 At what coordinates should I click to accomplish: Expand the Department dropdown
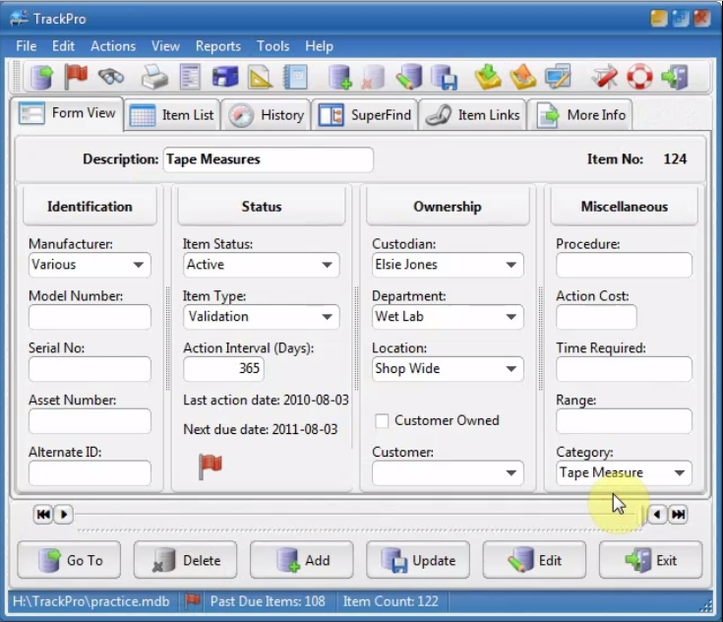point(511,317)
